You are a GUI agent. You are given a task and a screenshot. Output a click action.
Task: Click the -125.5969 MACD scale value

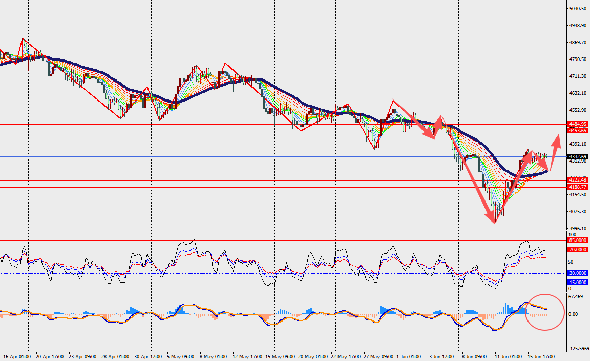click(x=579, y=349)
